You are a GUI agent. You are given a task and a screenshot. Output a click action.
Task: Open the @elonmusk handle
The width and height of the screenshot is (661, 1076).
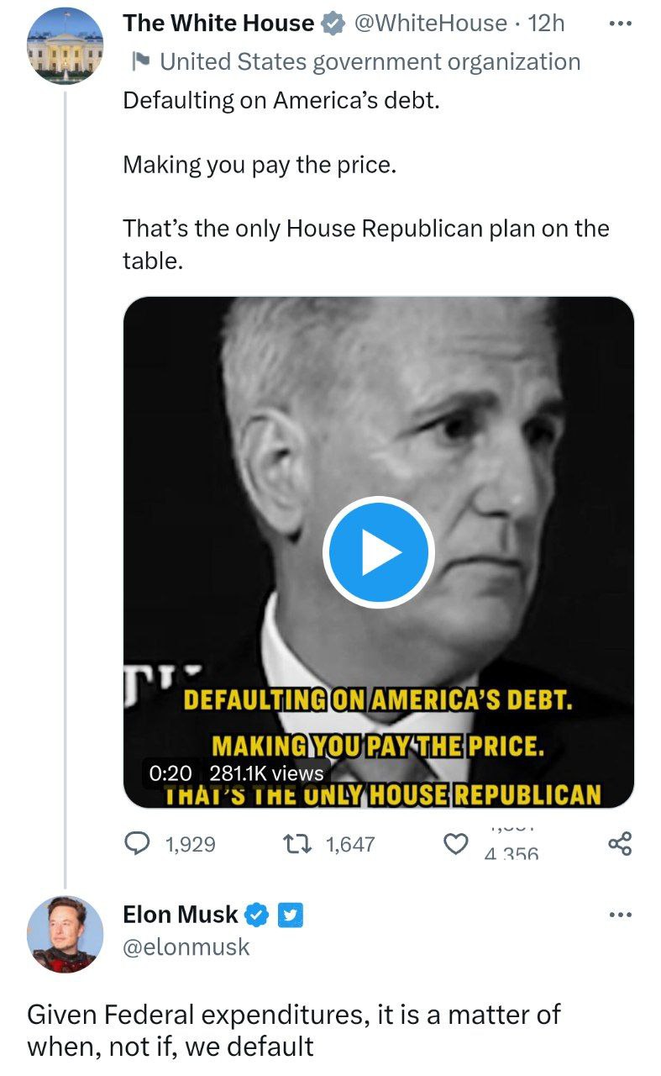point(186,947)
